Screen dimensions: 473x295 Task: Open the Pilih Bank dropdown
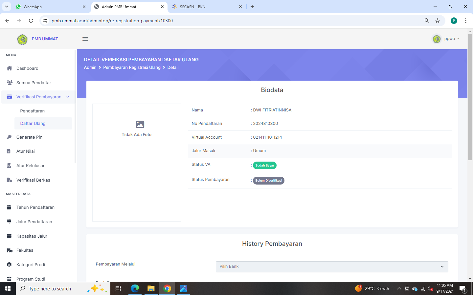(x=332, y=266)
